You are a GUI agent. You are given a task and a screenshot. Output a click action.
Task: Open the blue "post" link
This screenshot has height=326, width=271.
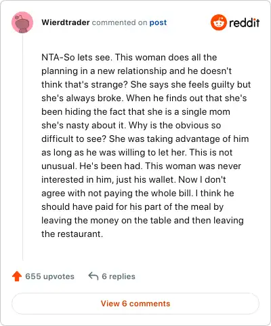(x=158, y=22)
